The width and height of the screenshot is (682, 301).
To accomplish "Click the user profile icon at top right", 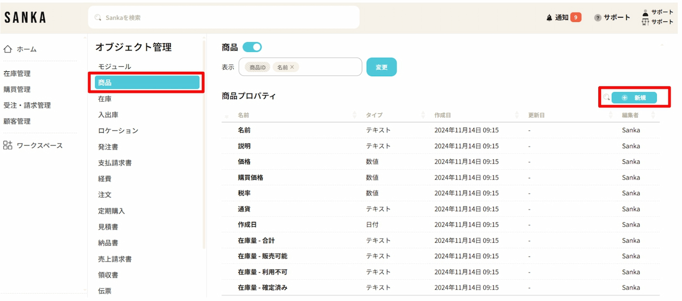I will pyautogui.click(x=645, y=13).
